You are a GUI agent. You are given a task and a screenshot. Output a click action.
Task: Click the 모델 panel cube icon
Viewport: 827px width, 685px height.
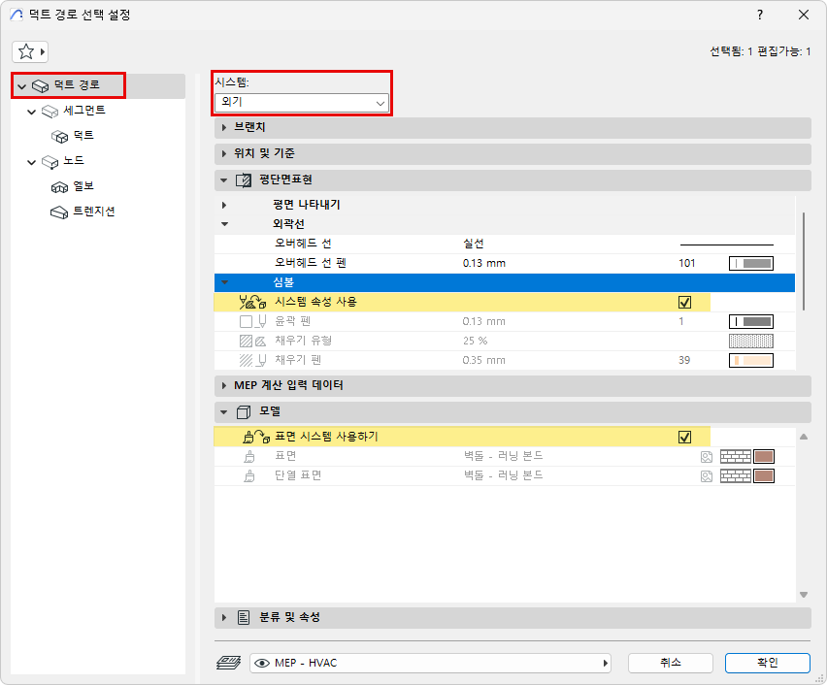coord(243,411)
